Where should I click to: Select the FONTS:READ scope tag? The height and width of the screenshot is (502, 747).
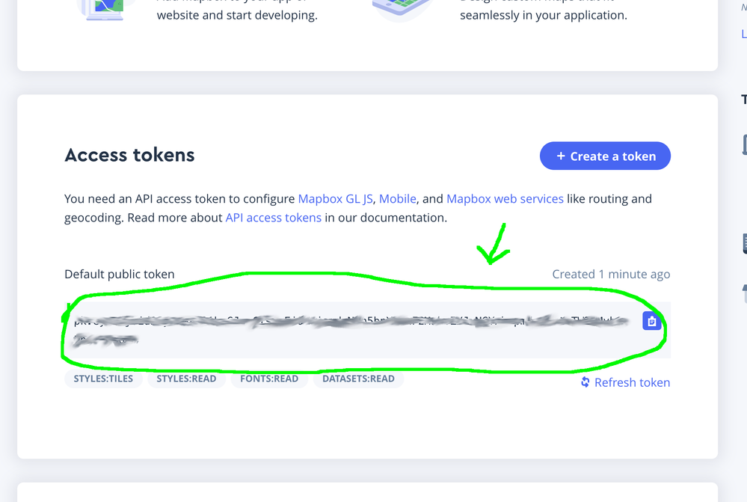[x=269, y=379]
